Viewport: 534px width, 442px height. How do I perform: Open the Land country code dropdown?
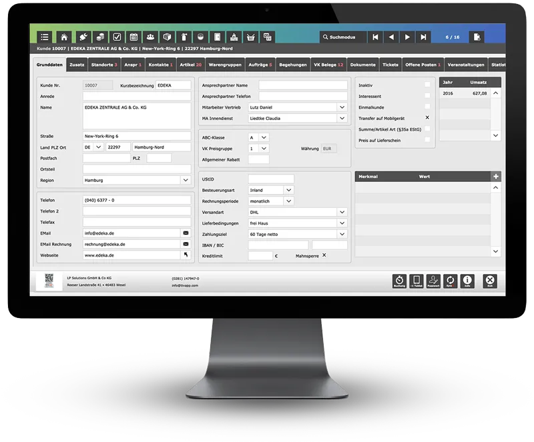tap(98, 147)
